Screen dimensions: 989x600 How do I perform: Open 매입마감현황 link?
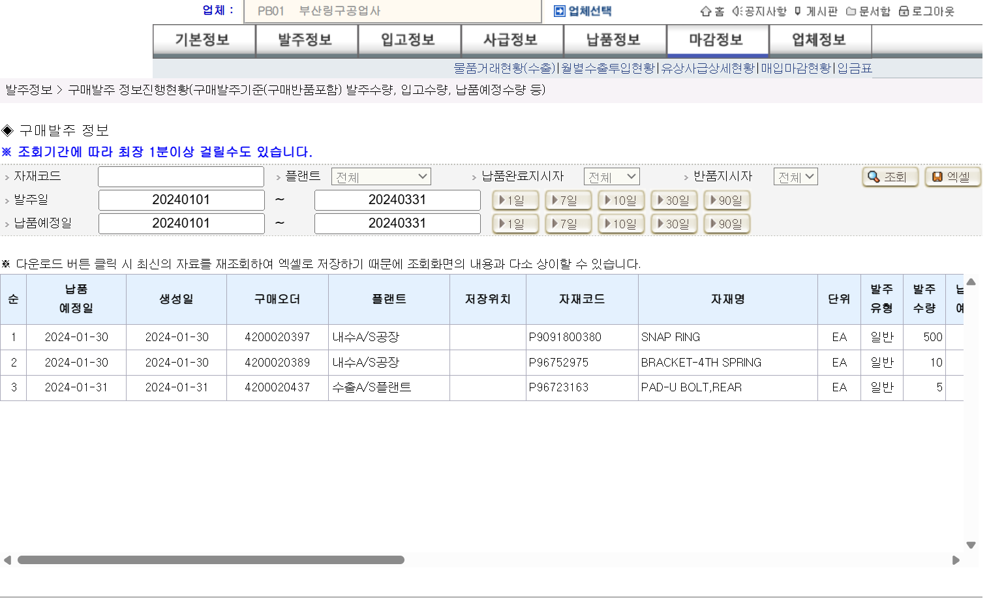click(x=796, y=68)
